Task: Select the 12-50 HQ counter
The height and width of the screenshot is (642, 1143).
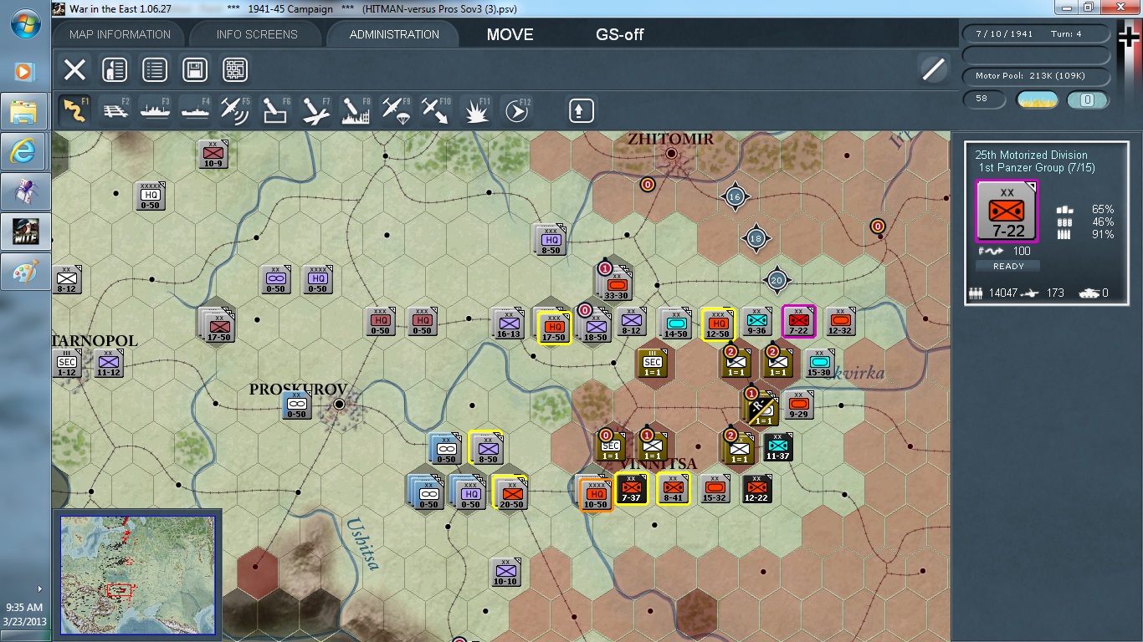Action: pos(717,324)
